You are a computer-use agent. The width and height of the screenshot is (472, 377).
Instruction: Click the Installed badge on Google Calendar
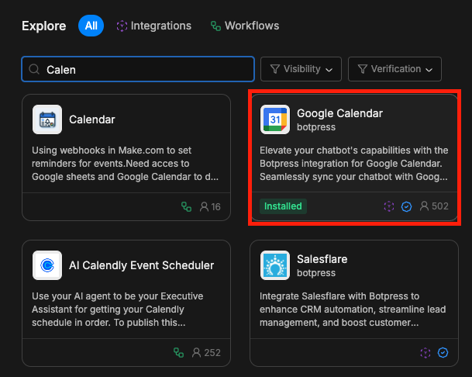(283, 206)
